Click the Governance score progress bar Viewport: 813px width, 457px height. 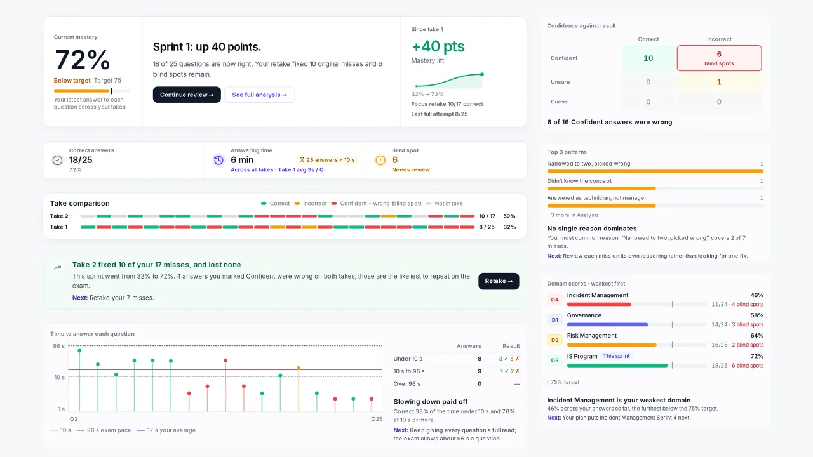click(636, 325)
